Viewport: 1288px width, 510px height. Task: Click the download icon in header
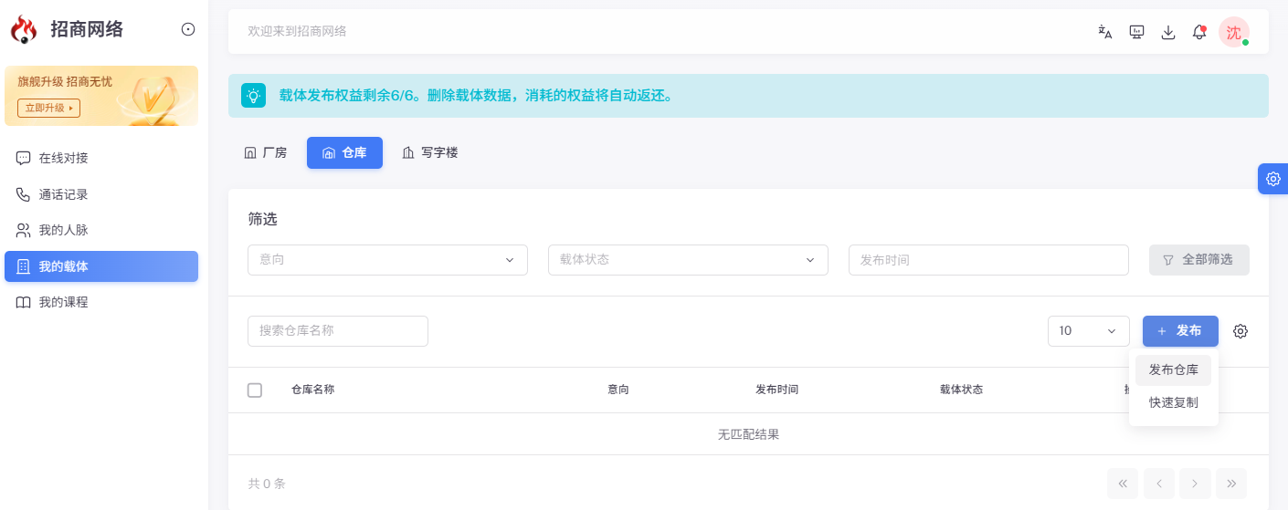[x=1168, y=32]
